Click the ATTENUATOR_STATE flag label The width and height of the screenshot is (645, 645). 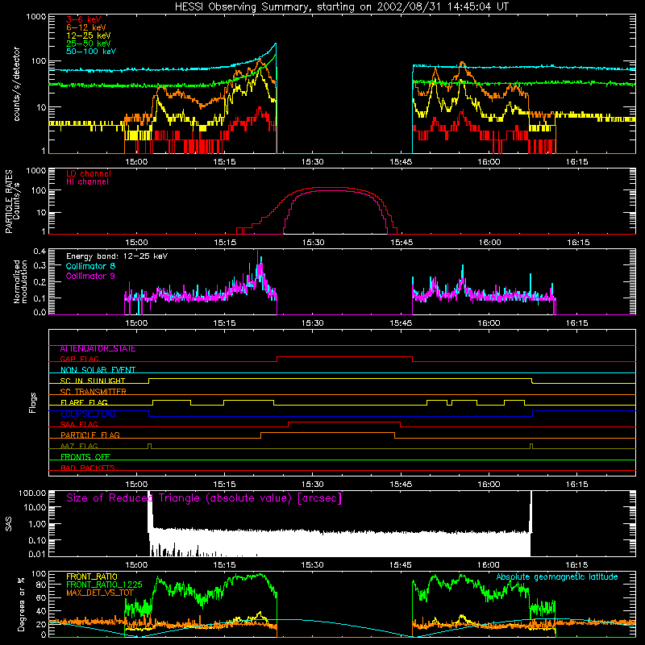98,349
